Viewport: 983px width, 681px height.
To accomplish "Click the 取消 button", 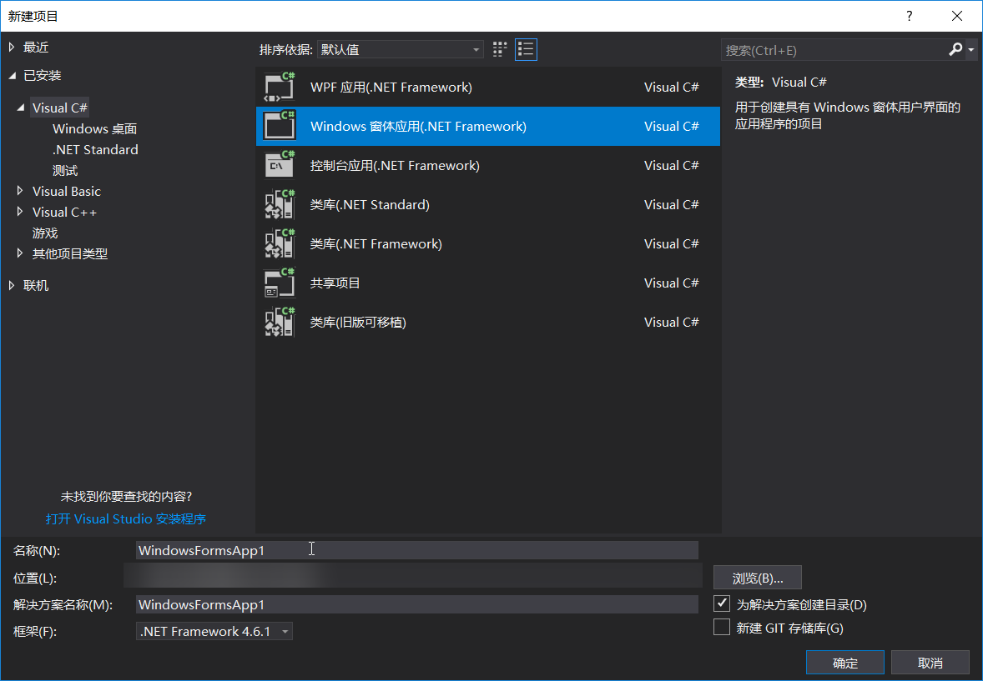I will (930, 662).
